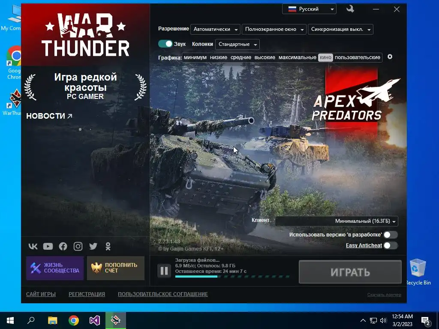439x329 pixels.
Task: Open the Windows Start menu
Action: tap(10, 320)
